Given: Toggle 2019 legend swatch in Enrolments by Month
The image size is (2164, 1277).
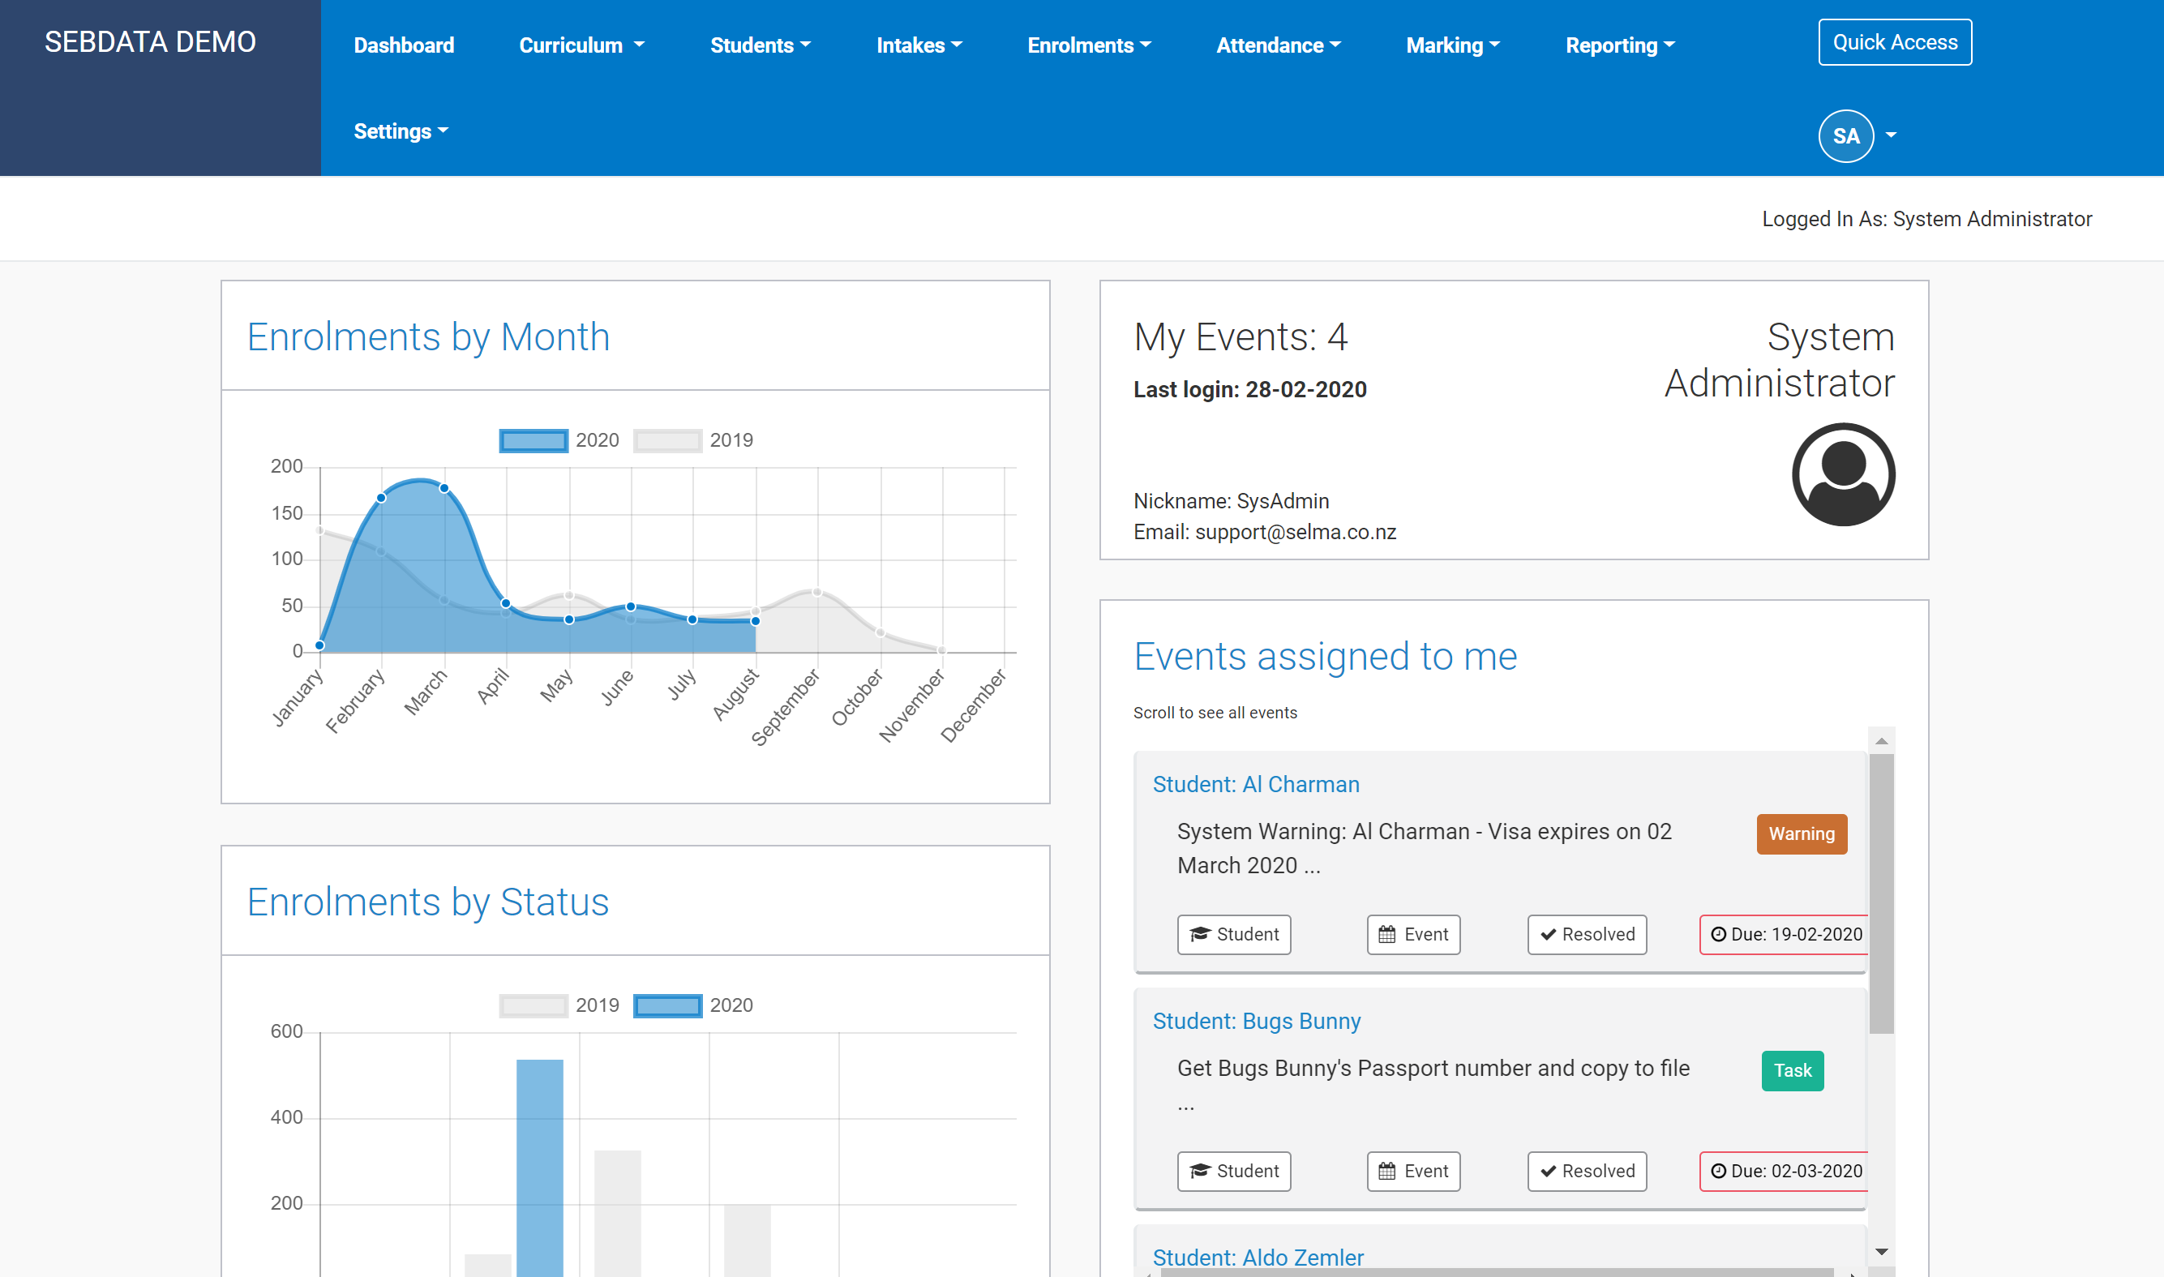Looking at the screenshot, I should pos(666,440).
